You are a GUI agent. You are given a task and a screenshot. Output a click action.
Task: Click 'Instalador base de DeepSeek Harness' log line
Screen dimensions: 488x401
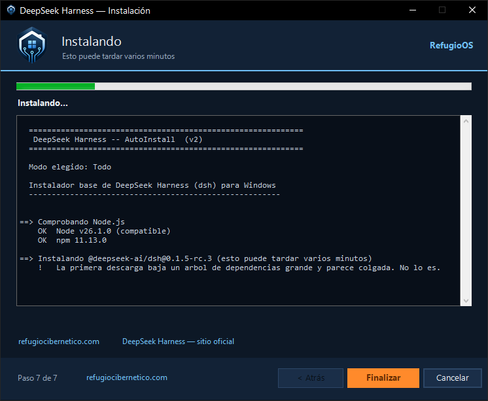tap(152, 185)
